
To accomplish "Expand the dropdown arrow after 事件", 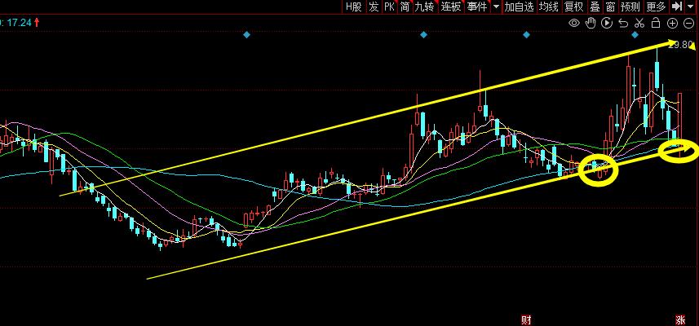I will tap(496, 7).
